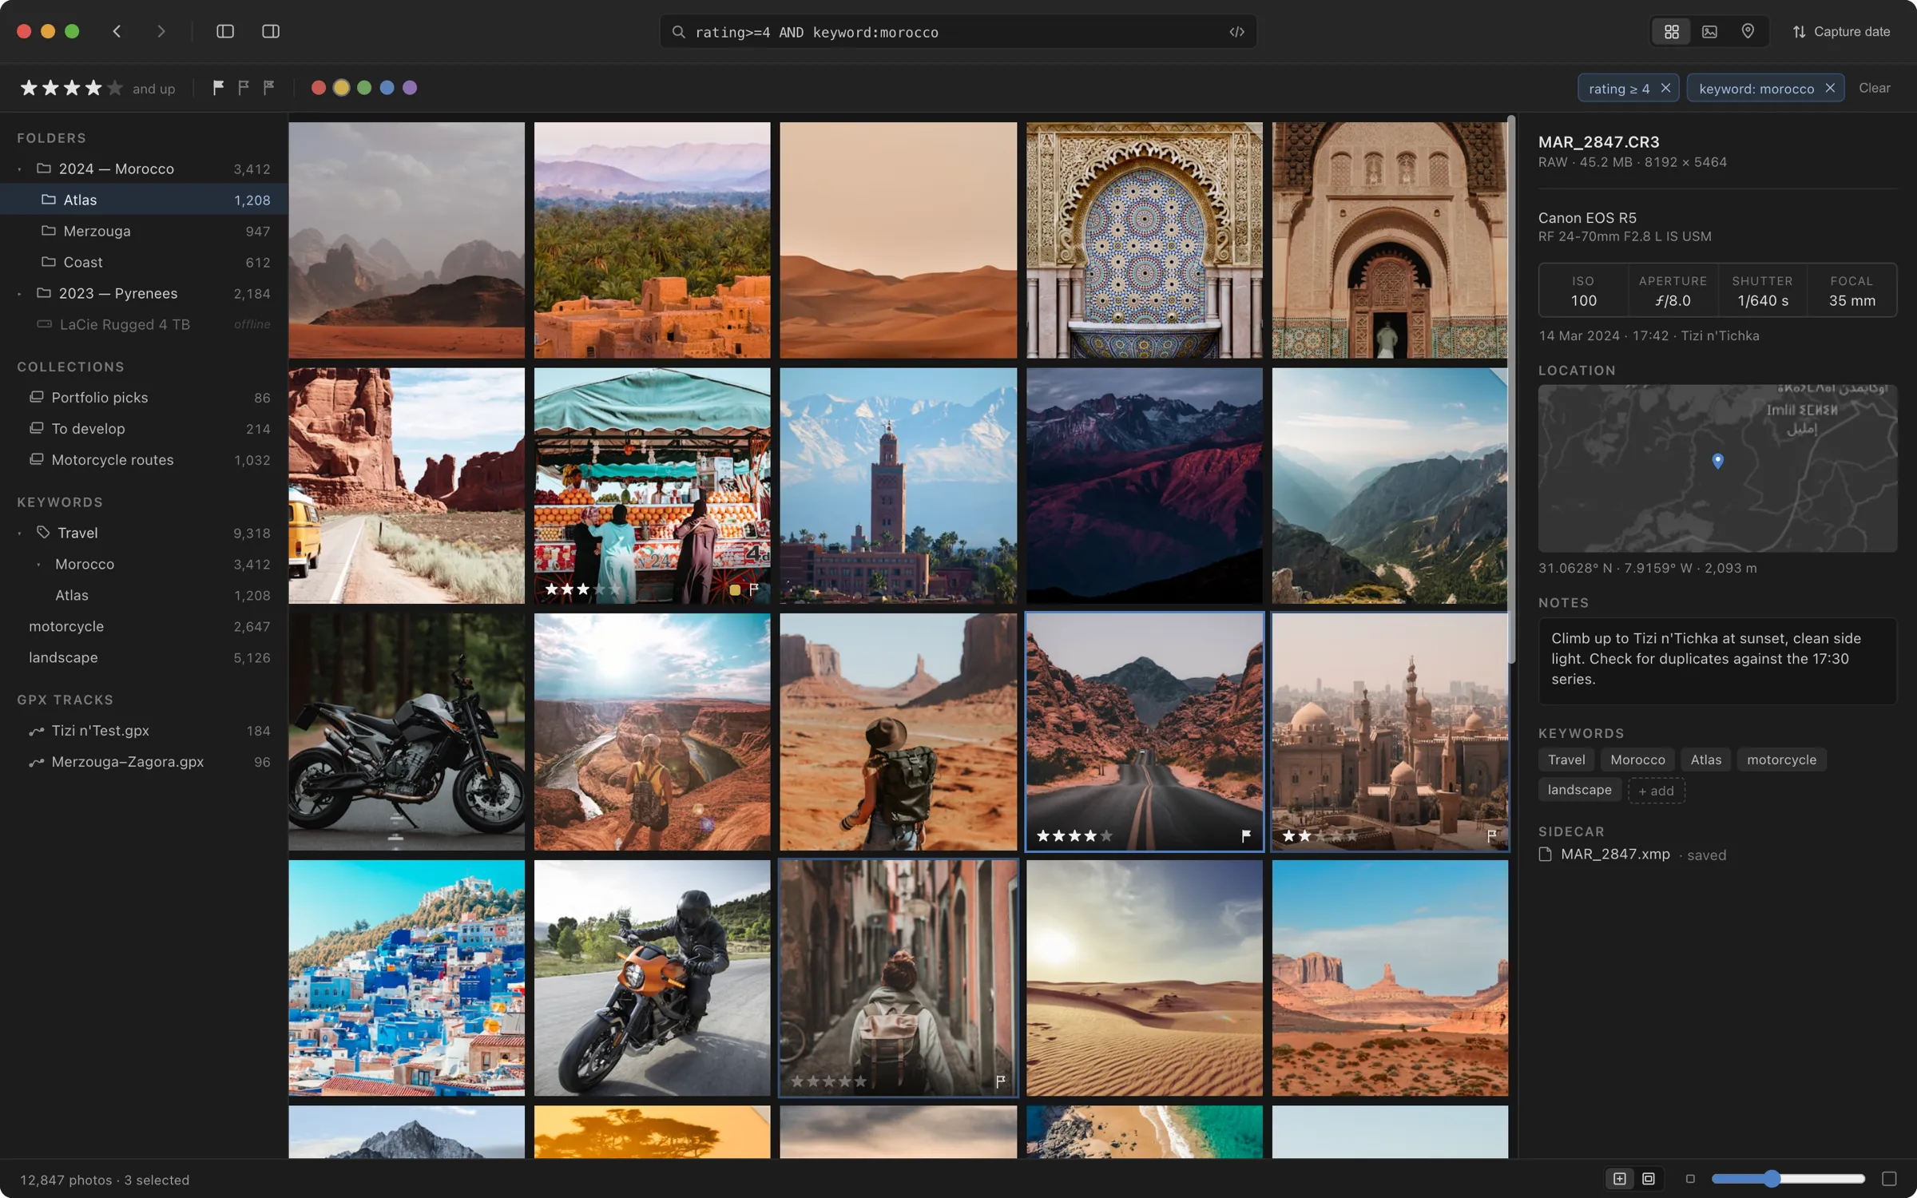
Task: Clear all active filters
Action: tap(1874, 88)
